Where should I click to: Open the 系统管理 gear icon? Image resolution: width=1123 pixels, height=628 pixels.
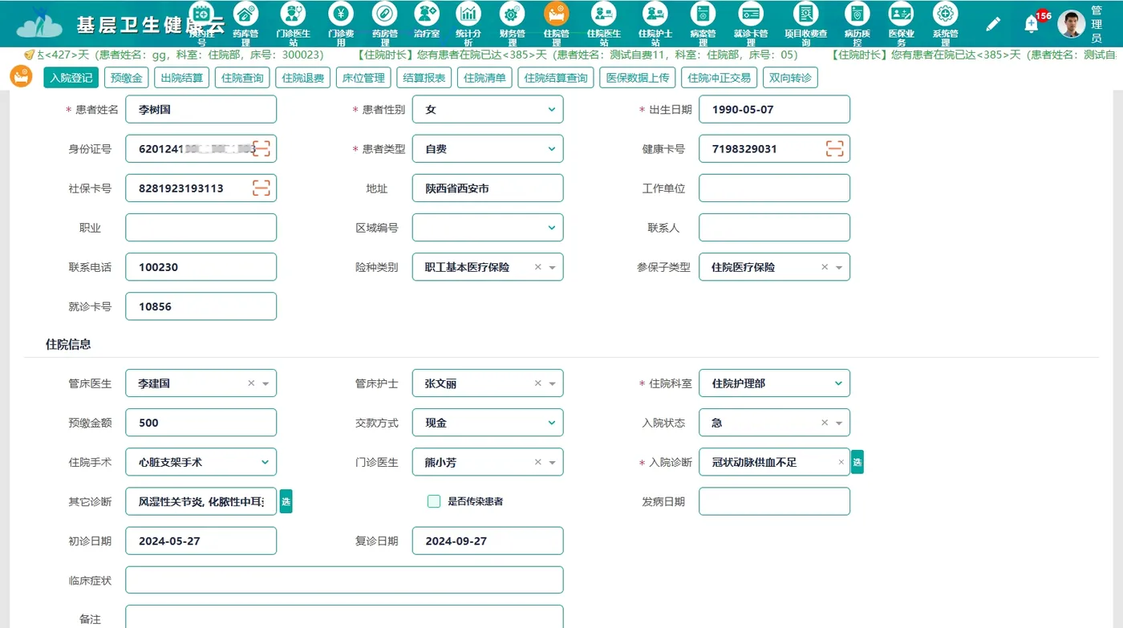946,14
